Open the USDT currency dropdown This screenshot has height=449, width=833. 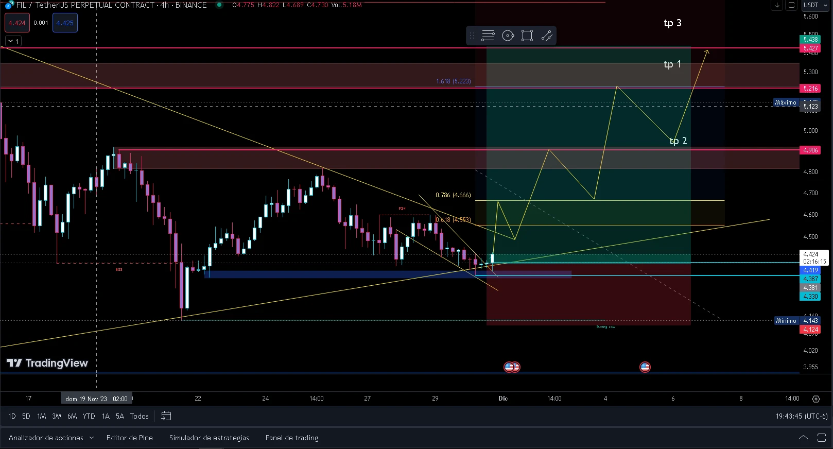[814, 5]
